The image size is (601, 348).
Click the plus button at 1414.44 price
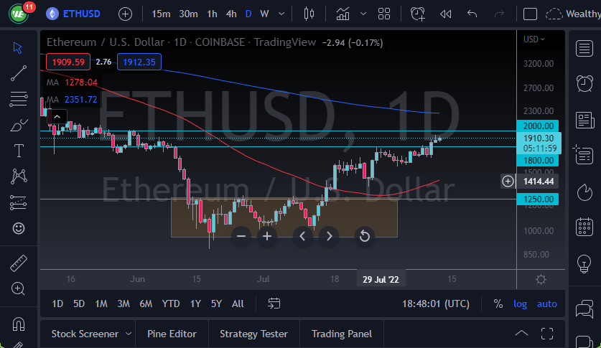click(508, 181)
